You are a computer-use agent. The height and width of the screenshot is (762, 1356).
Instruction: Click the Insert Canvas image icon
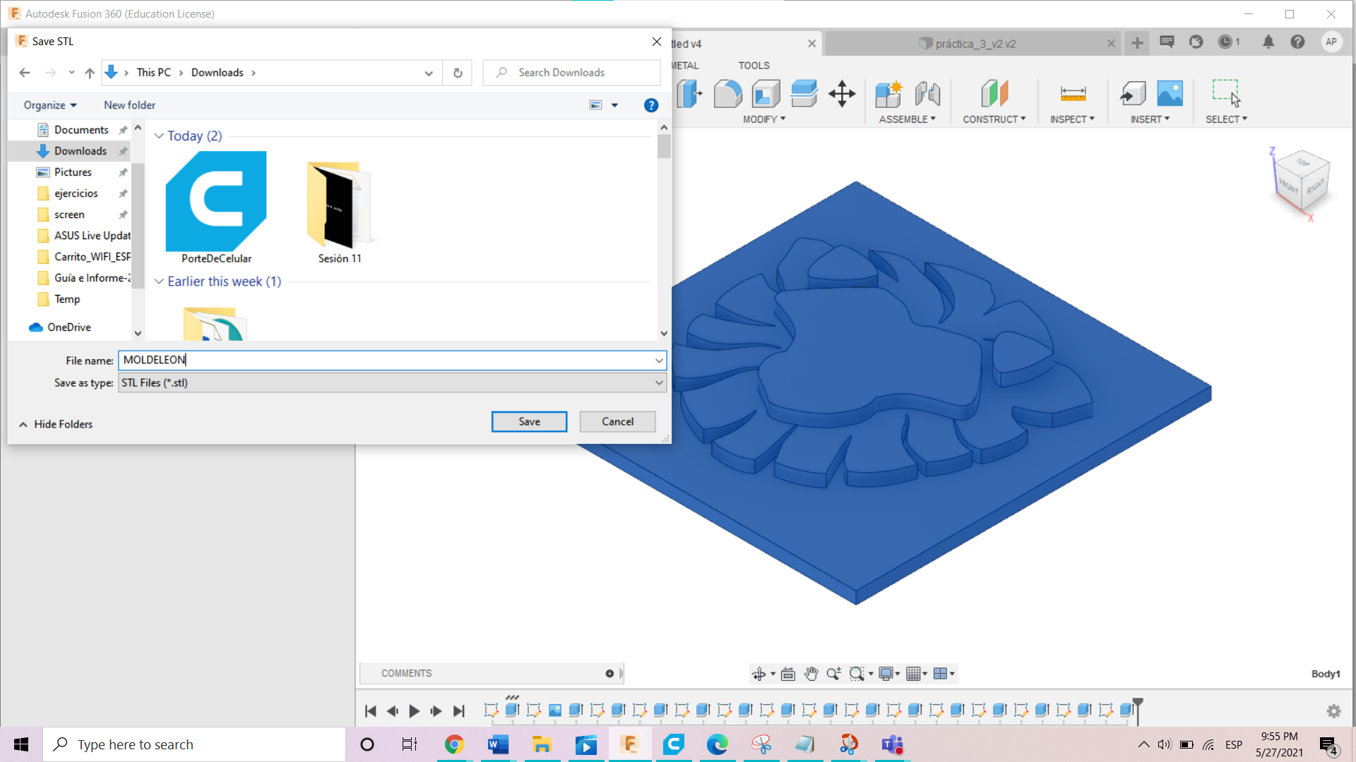1170,93
